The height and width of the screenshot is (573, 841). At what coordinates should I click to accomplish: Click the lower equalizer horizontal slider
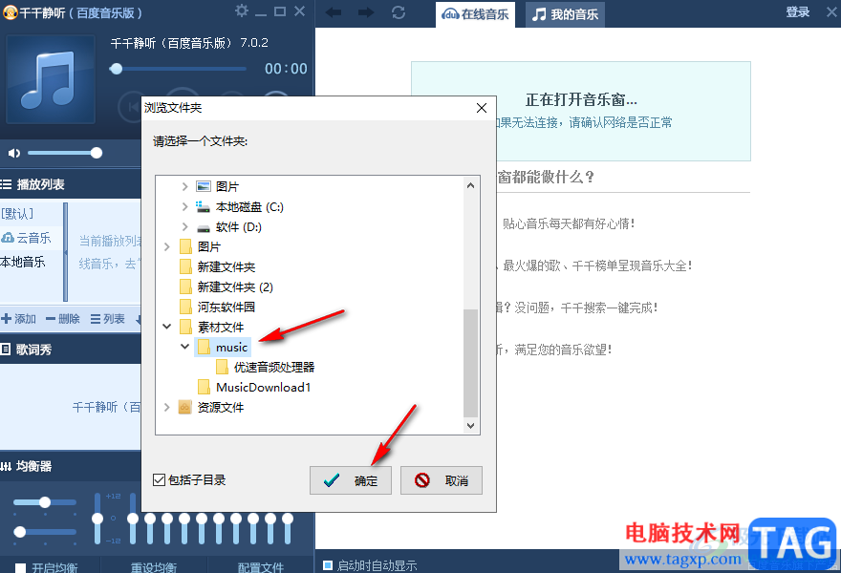coord(45,532)
